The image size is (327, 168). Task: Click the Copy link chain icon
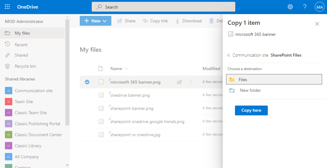pyautogui.click(x=145, y=21)
